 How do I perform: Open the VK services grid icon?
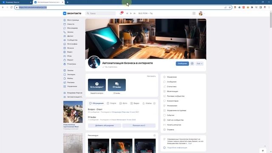click(x=194, y=13)
